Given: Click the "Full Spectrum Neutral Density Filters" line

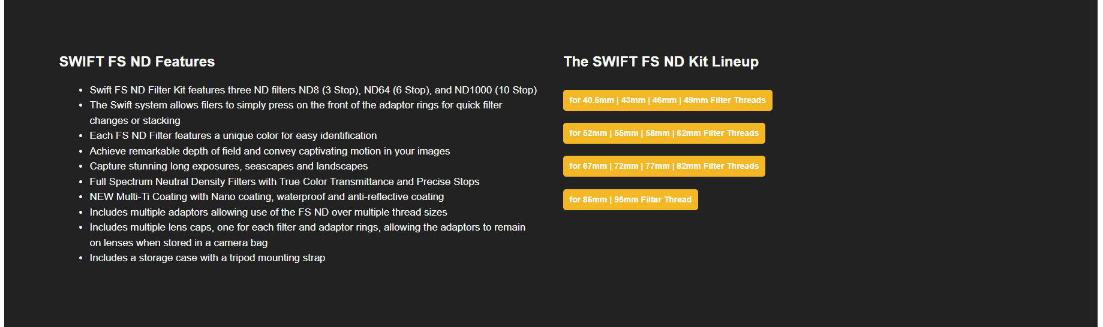Looking at the screenshot, I should click(284, 181).
